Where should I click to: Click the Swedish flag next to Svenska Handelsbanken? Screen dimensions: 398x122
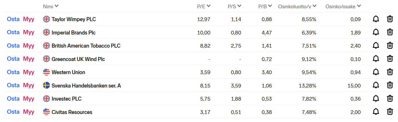tap(46, 85)
